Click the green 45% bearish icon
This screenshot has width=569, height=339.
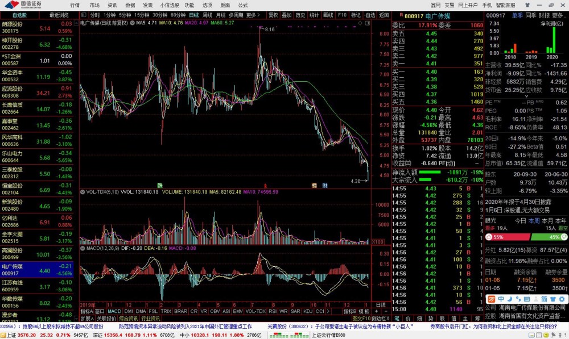pos(564,237)
